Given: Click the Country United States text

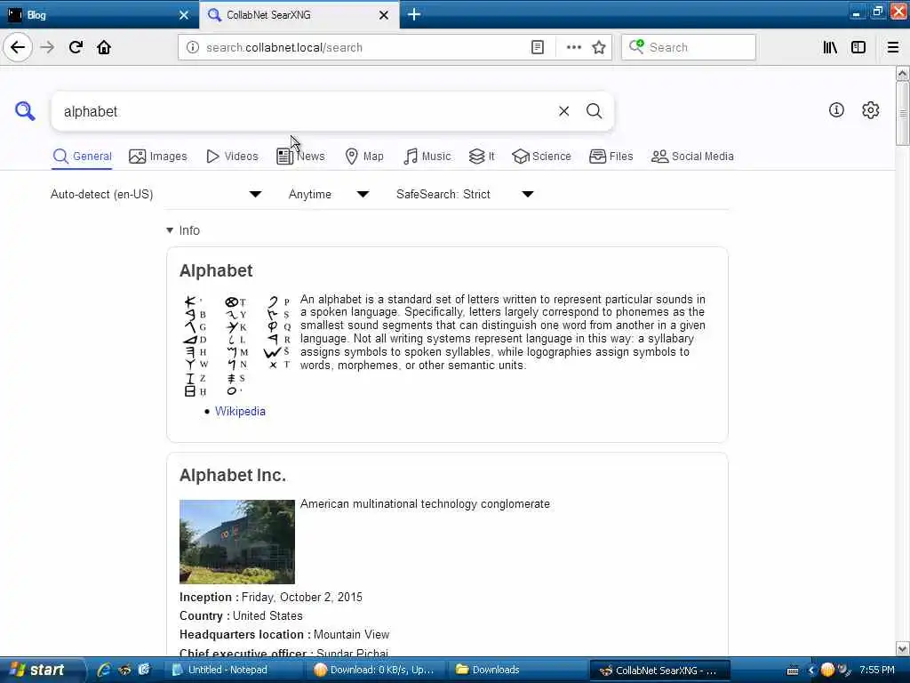Looking at the screenshot, I should (x=241, y=615).
